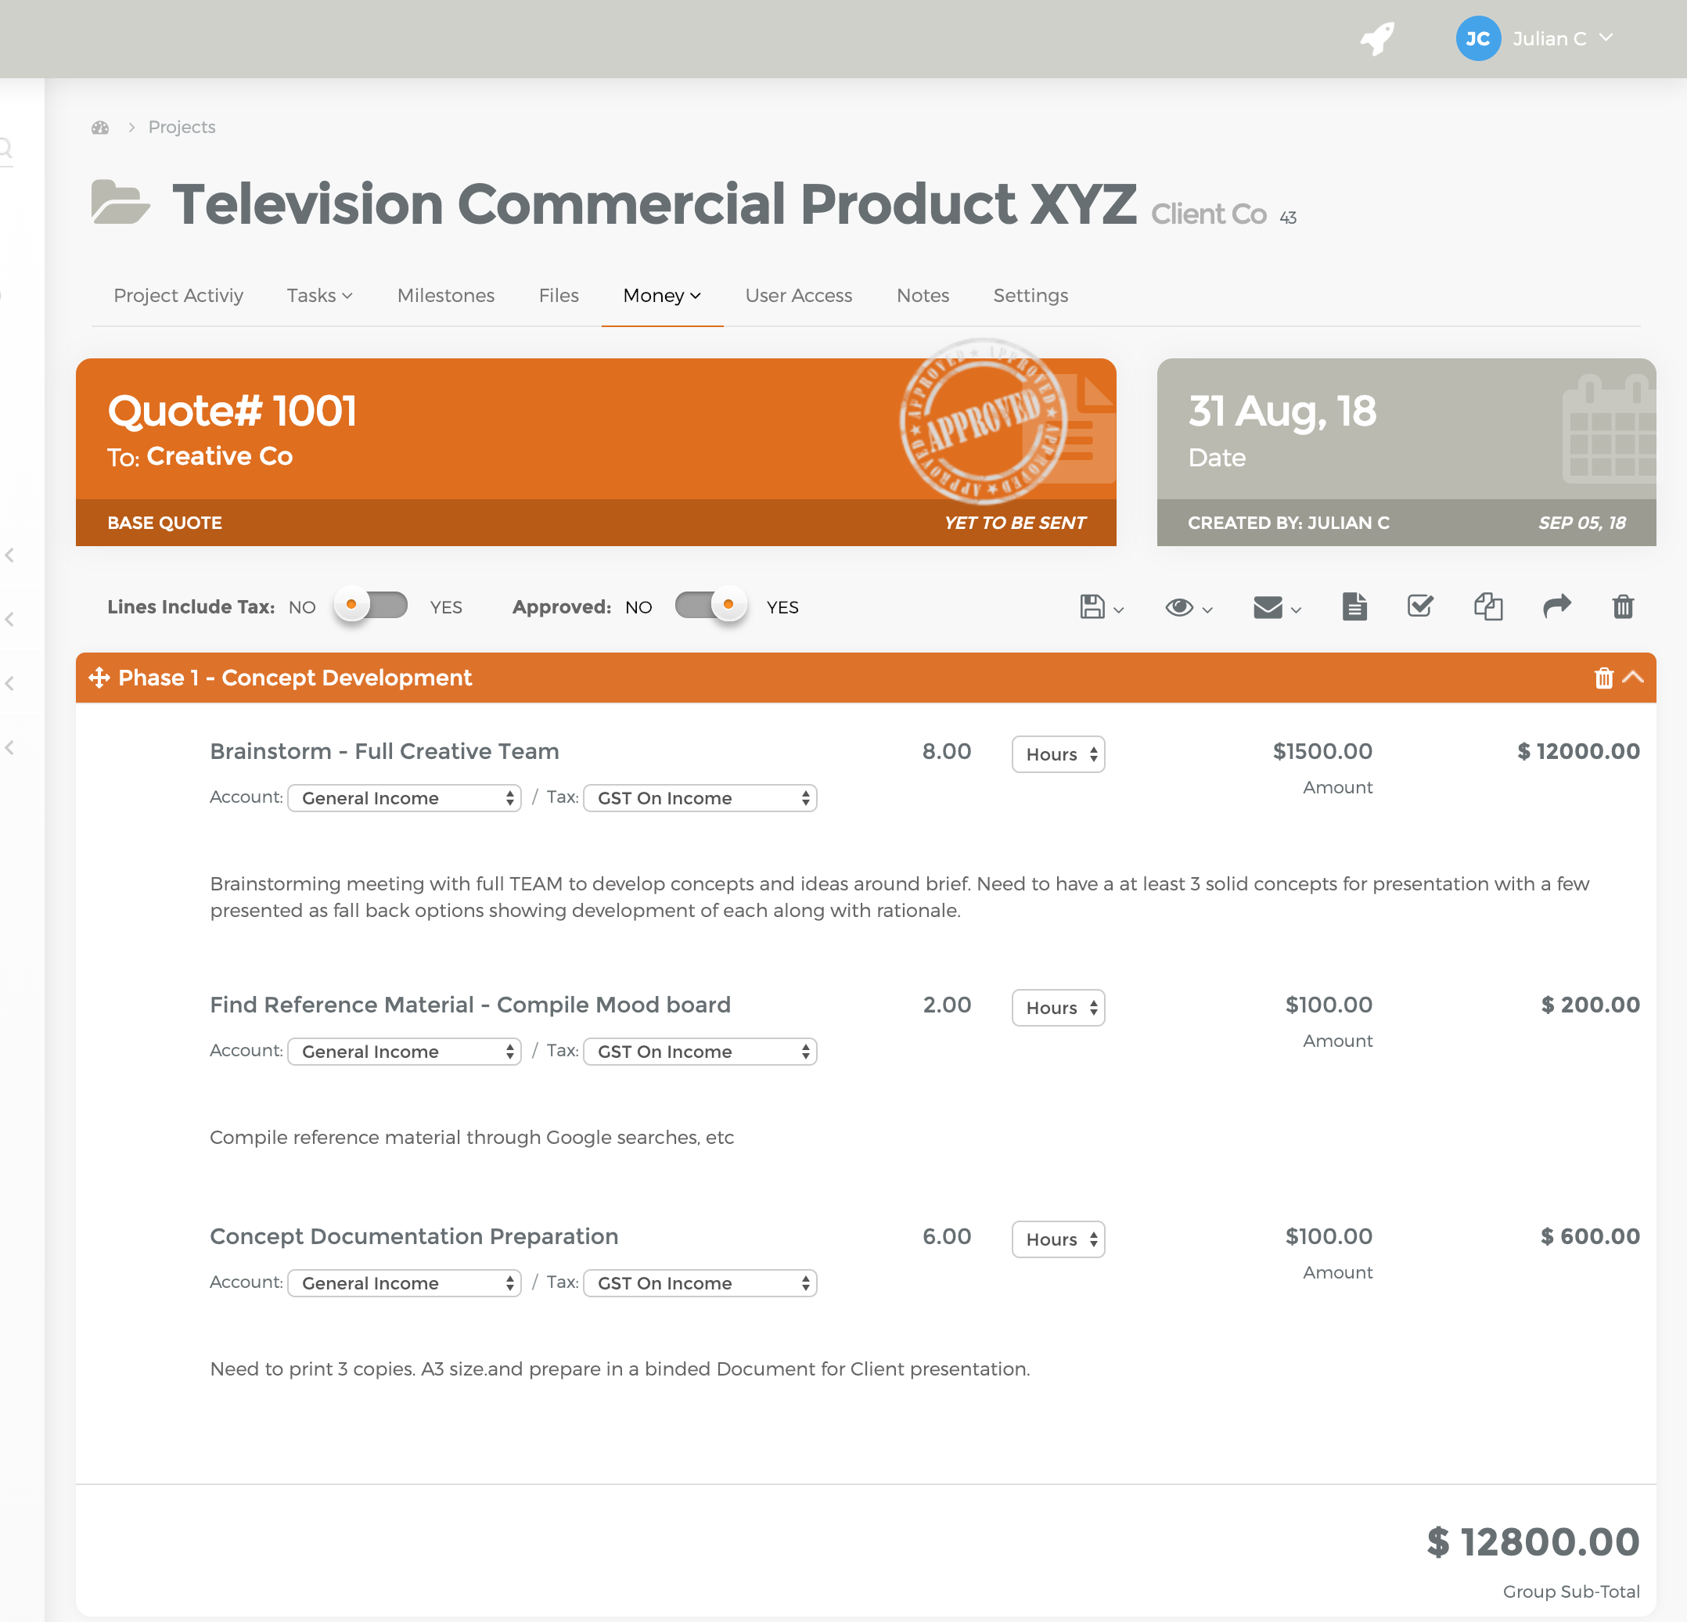
Task: Click the search icon in left sidebar
Action: coord(5,149)
